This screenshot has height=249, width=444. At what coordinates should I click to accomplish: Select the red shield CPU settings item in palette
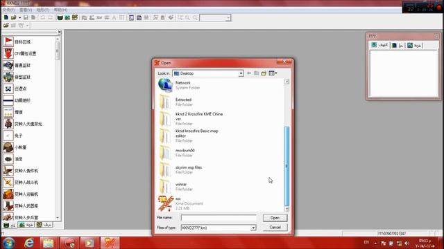20,53
